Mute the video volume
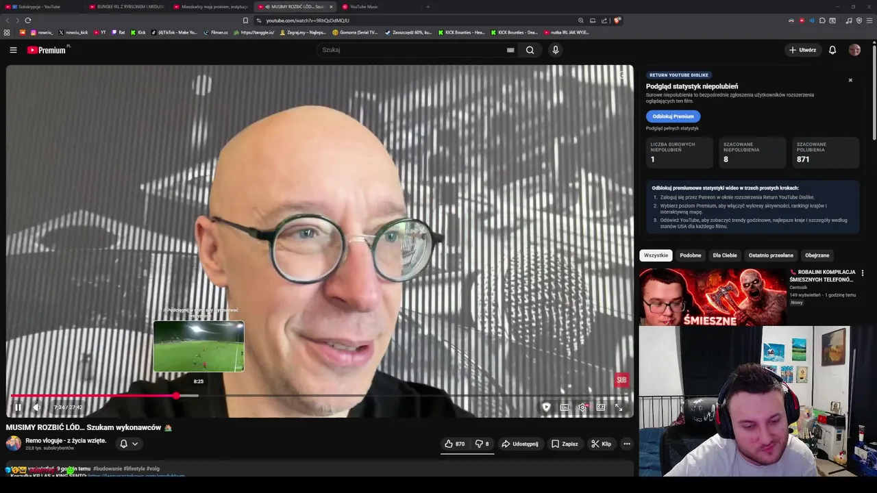This screenshot has width=877, height=493. pos(36,407)
